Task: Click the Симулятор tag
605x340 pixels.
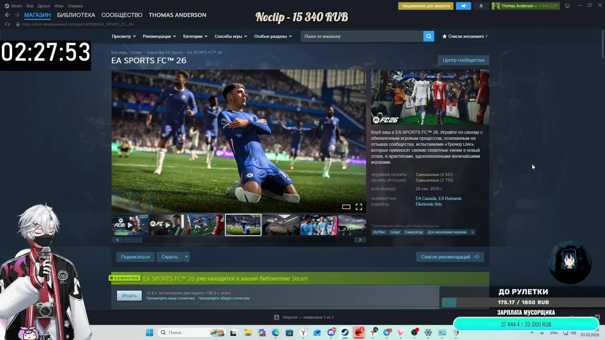Action: (x=414, y=232)
